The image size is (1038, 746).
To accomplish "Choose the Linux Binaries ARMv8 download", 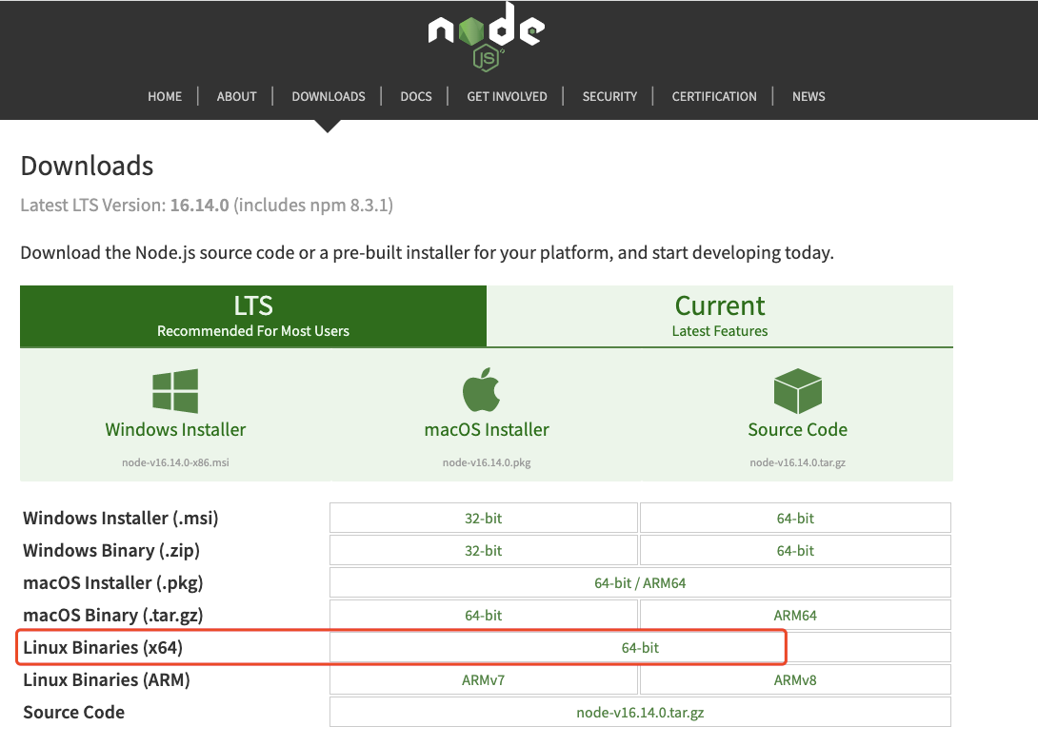I will 795,680.
